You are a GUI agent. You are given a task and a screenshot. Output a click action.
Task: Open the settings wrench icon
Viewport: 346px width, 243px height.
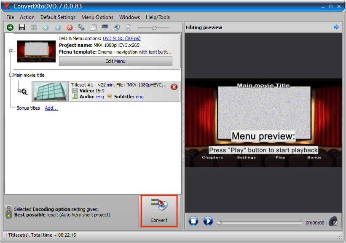(81, 27)
